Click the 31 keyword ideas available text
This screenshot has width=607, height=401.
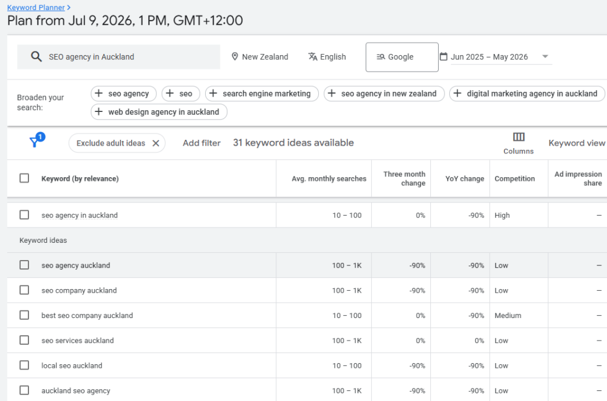[x=293, y=143]
